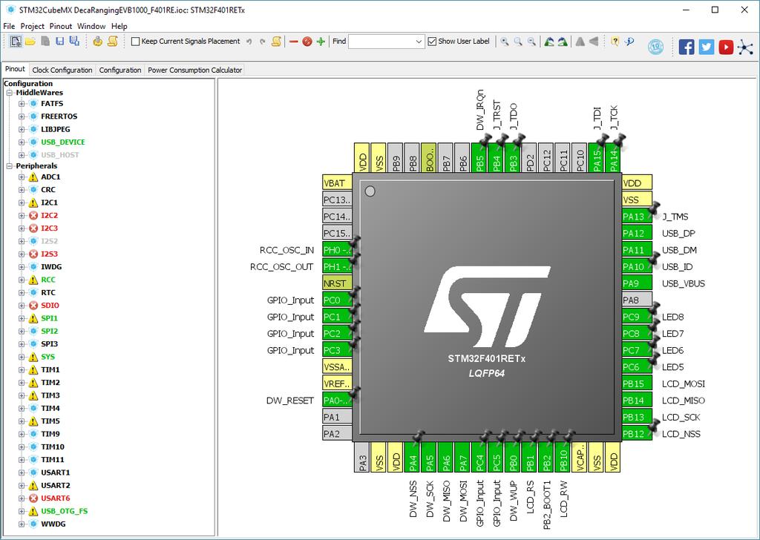Image resolution: width=760 pixels, height=540 pixels.
Task: Open the File menu
Action: click(9, 26)
